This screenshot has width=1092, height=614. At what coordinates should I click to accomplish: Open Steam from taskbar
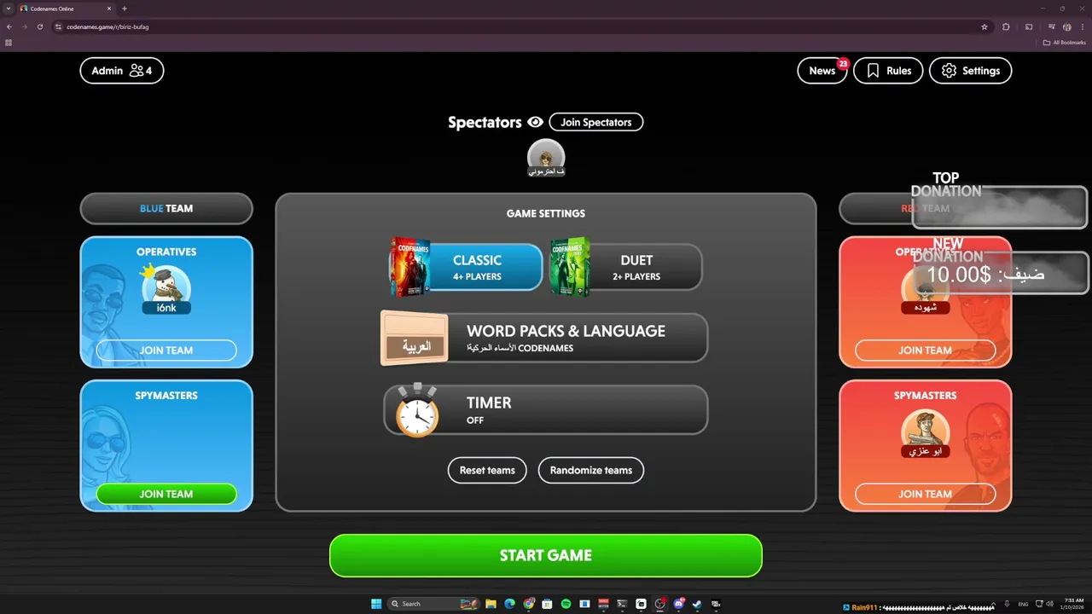(x=697, y=604)
